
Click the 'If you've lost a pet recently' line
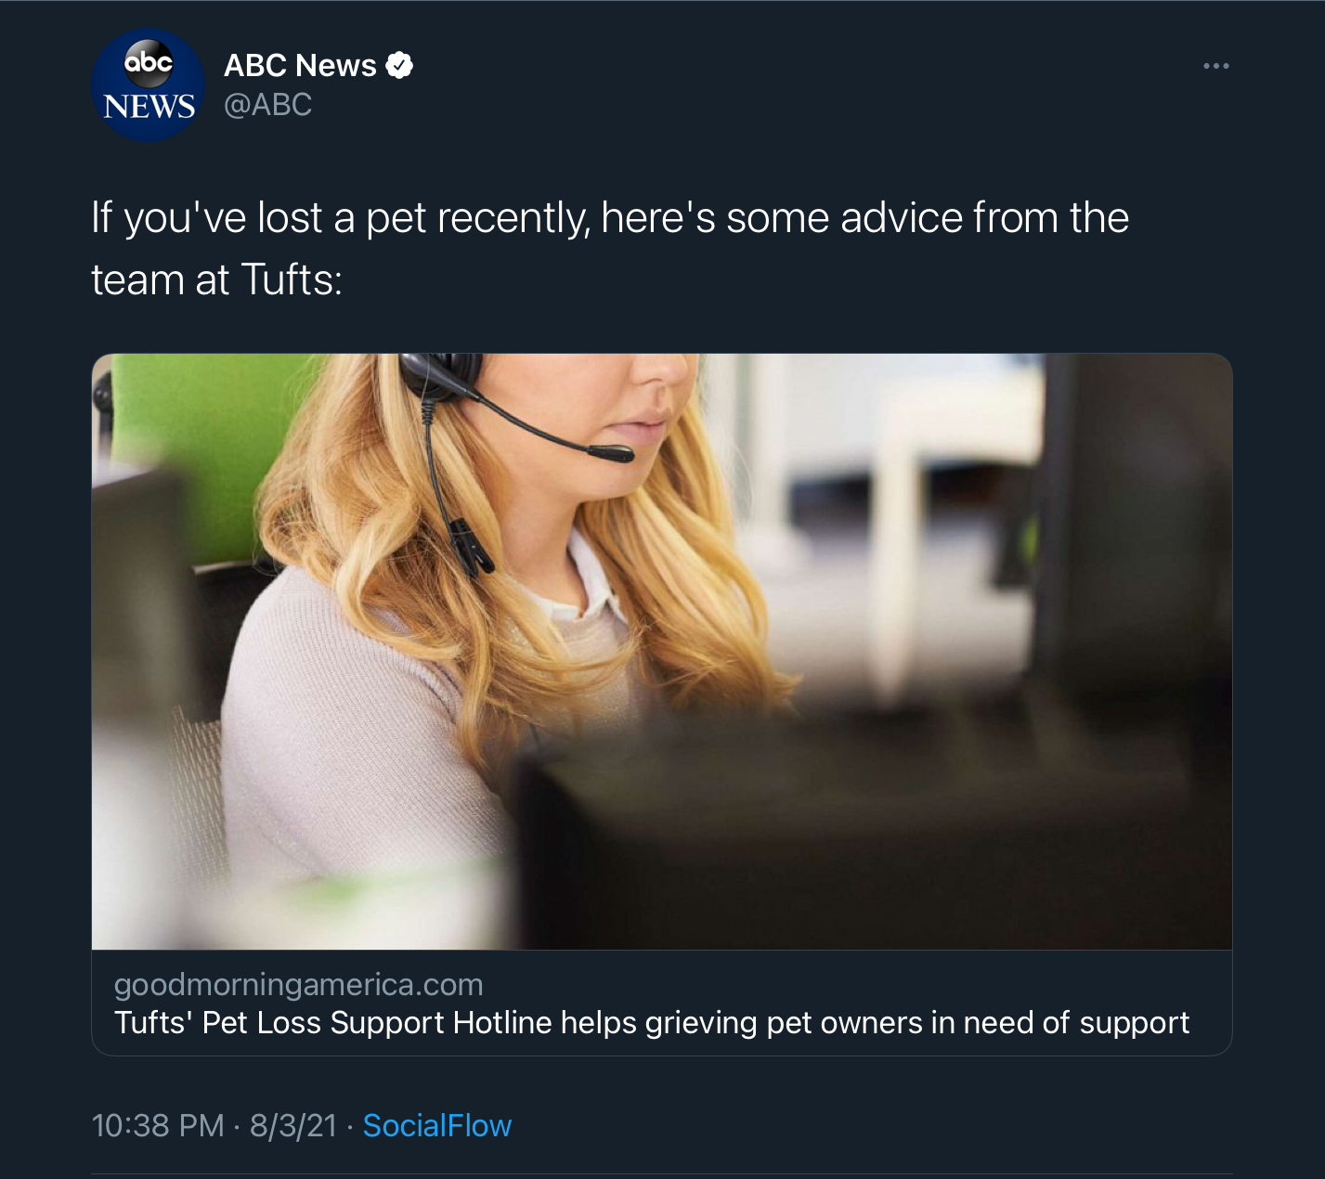pos(610,218)
